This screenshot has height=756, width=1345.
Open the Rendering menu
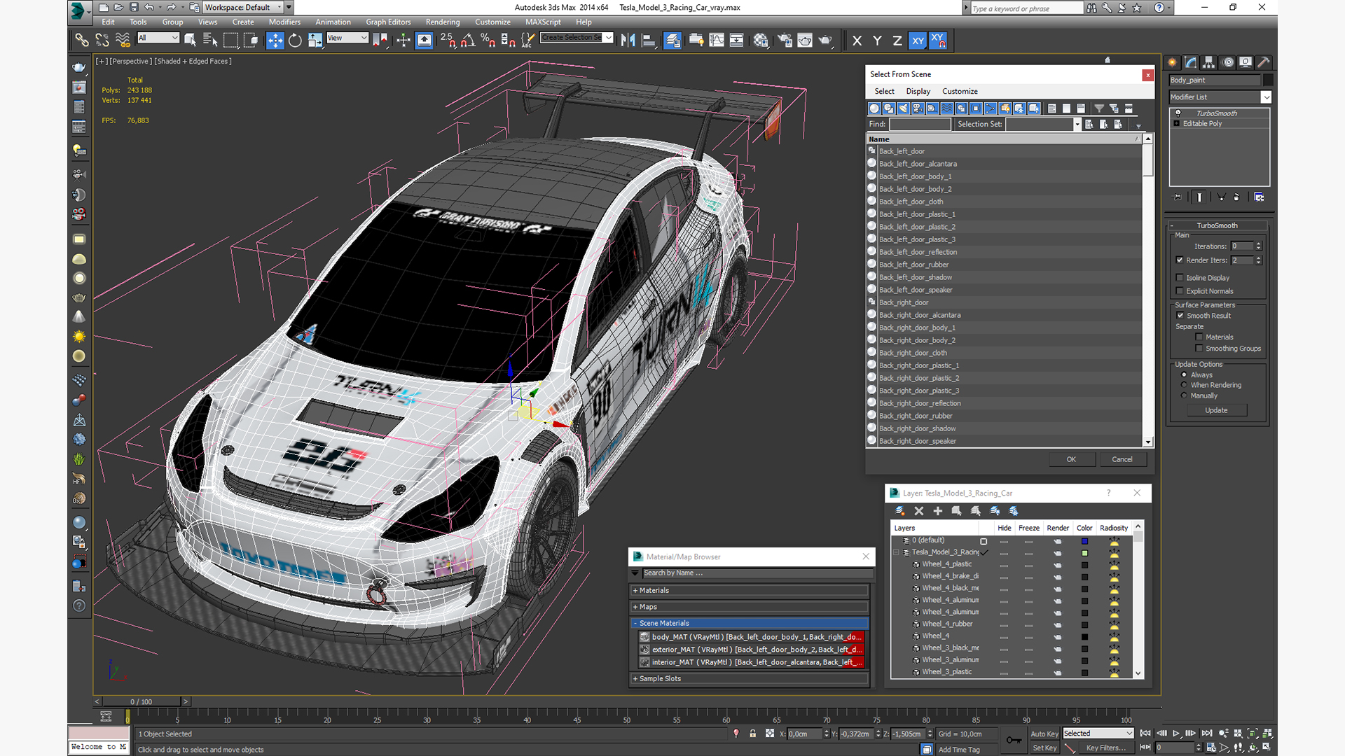point(443,22)
